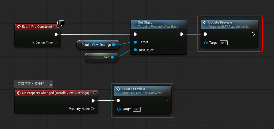Click the exec input pin of the bottom Update Preview
This screenshot has width=274, height=129.
119,101
